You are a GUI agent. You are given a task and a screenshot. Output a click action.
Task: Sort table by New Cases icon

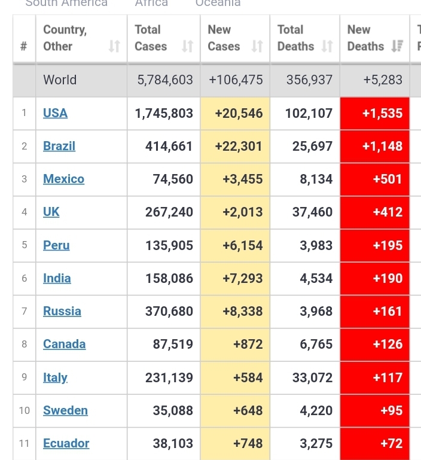(258, 47)
